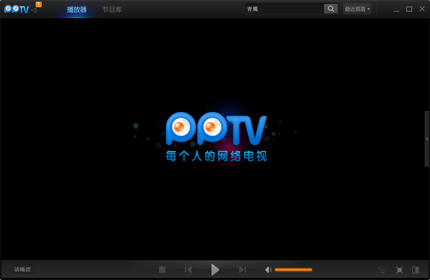Switch to the 节目库 tab
Screen dimensions: 430x280
coord(112,10)
